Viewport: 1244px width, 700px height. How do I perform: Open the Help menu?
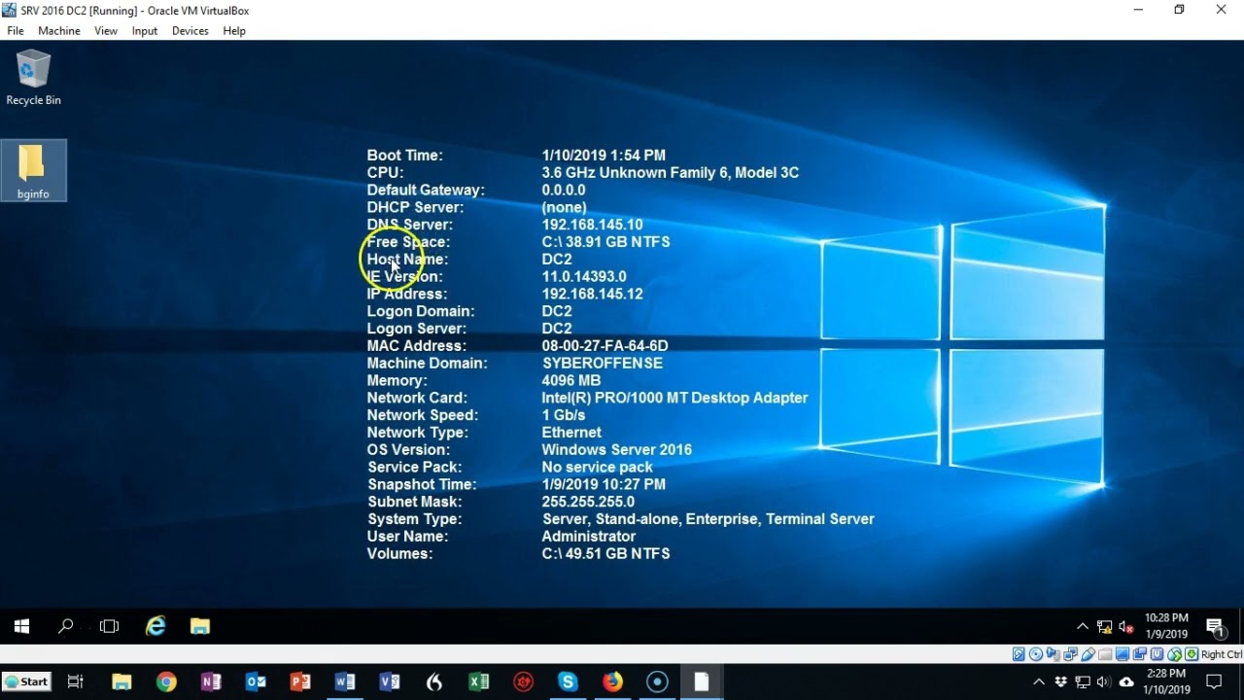(234, 31)
